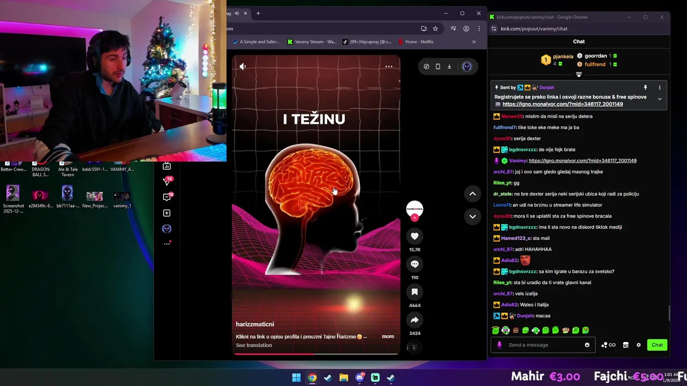Click the site info icon in chat window

494,29
